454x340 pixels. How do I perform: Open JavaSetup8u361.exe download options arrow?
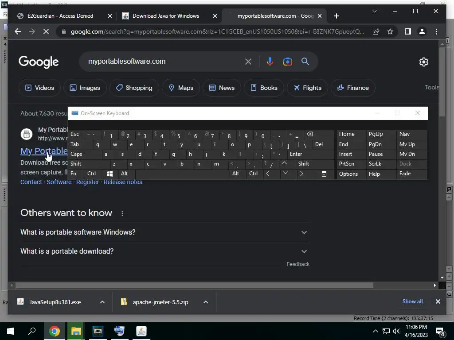102,302
